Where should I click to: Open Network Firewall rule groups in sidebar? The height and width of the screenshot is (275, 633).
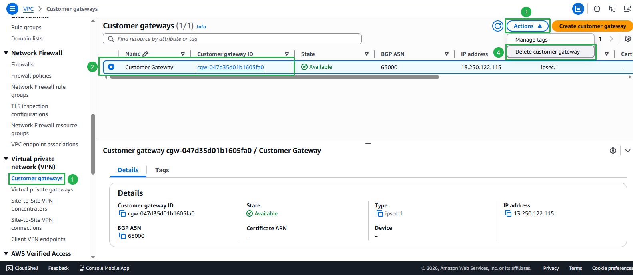point(38,91)
